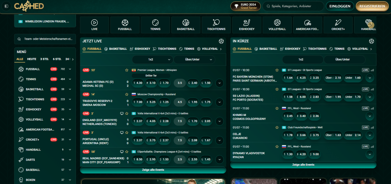Screen dimensions: 391x184
Task: Bet on odds 9.00 for Dynamo Vladivostok match
Action: point(314,154)
